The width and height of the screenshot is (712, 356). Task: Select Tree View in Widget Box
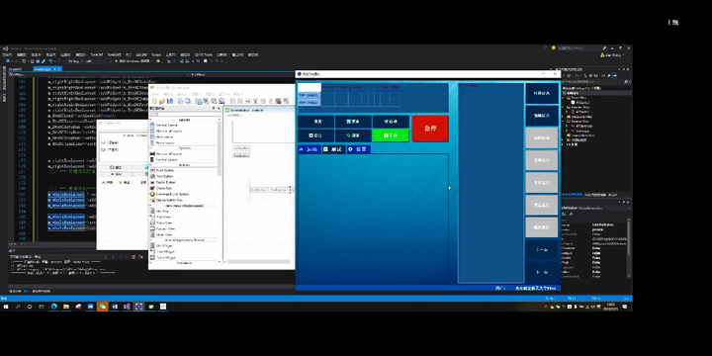point(164,217)
